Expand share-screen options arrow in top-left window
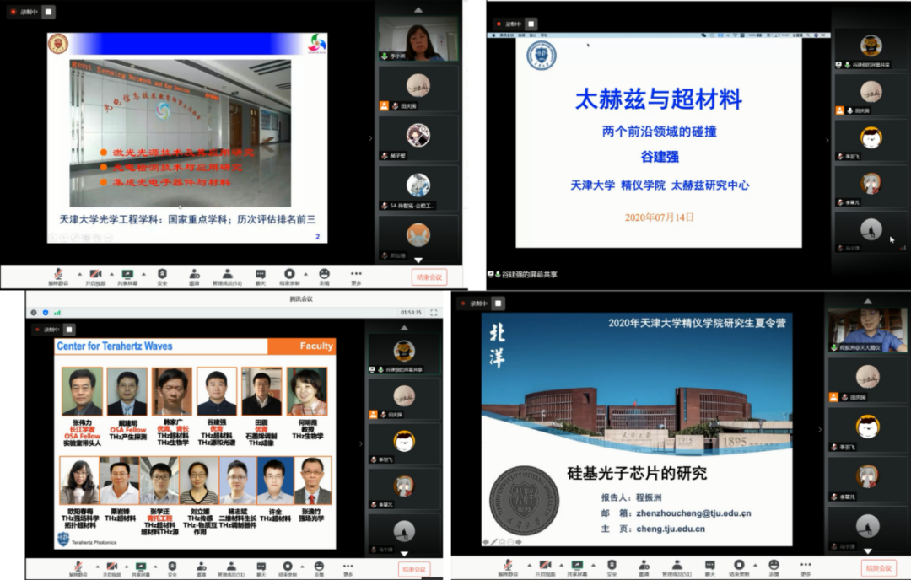The image size is (911, 580). tap(143, 274)
